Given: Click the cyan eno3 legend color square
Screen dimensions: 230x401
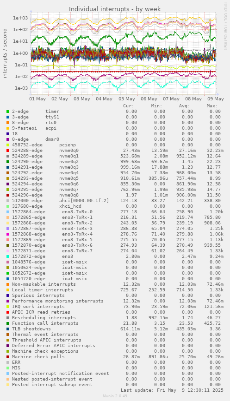Looking at the screenshot, I should pos(8,256).
